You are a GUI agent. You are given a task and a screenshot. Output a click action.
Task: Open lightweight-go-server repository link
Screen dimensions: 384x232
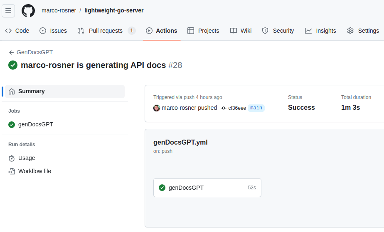click(x=114, y=10)
